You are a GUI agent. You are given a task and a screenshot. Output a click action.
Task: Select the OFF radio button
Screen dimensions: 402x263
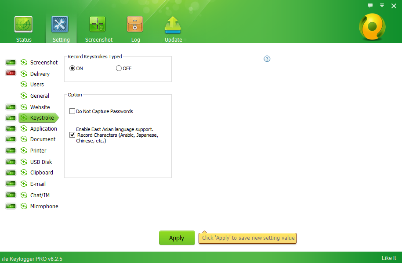(119, 68)
